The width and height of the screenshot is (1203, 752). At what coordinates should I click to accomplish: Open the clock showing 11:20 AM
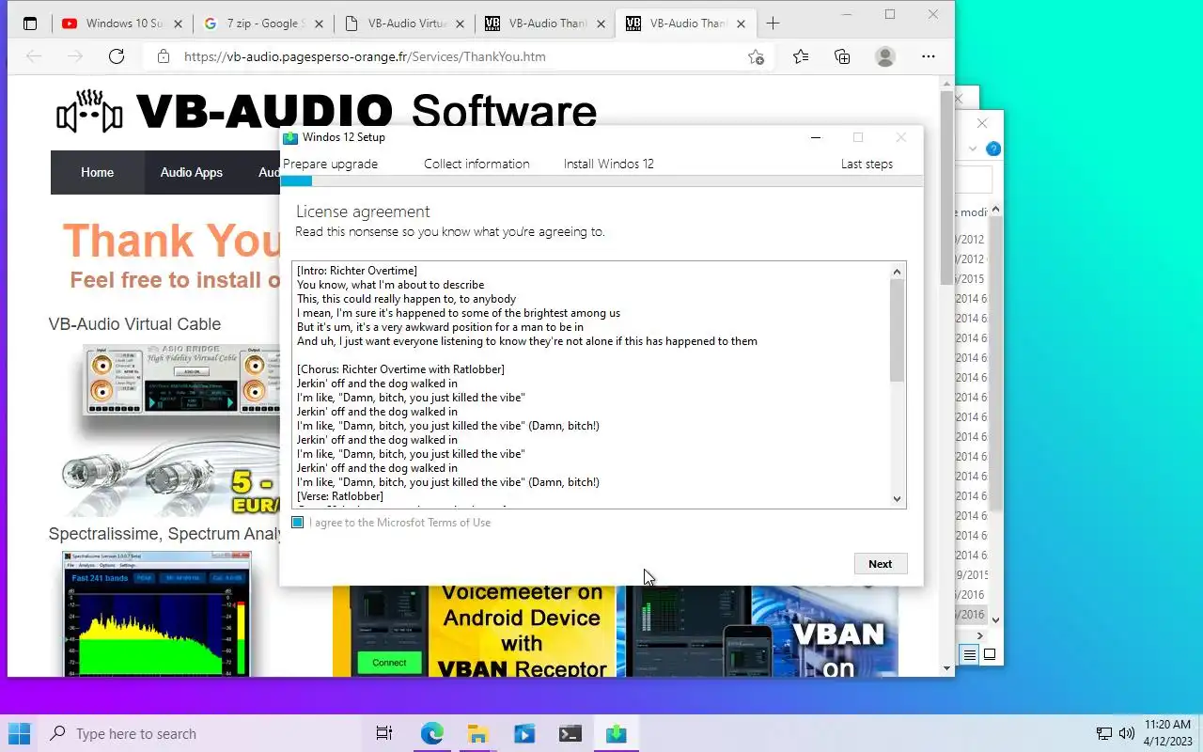[1167, 733]
